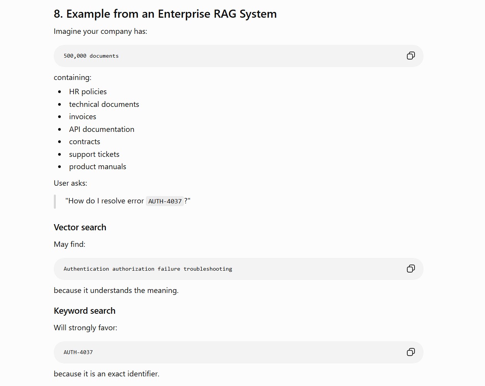Select the 'support tickets' bullet item
The image size is (485, 386).
(94, 154)
